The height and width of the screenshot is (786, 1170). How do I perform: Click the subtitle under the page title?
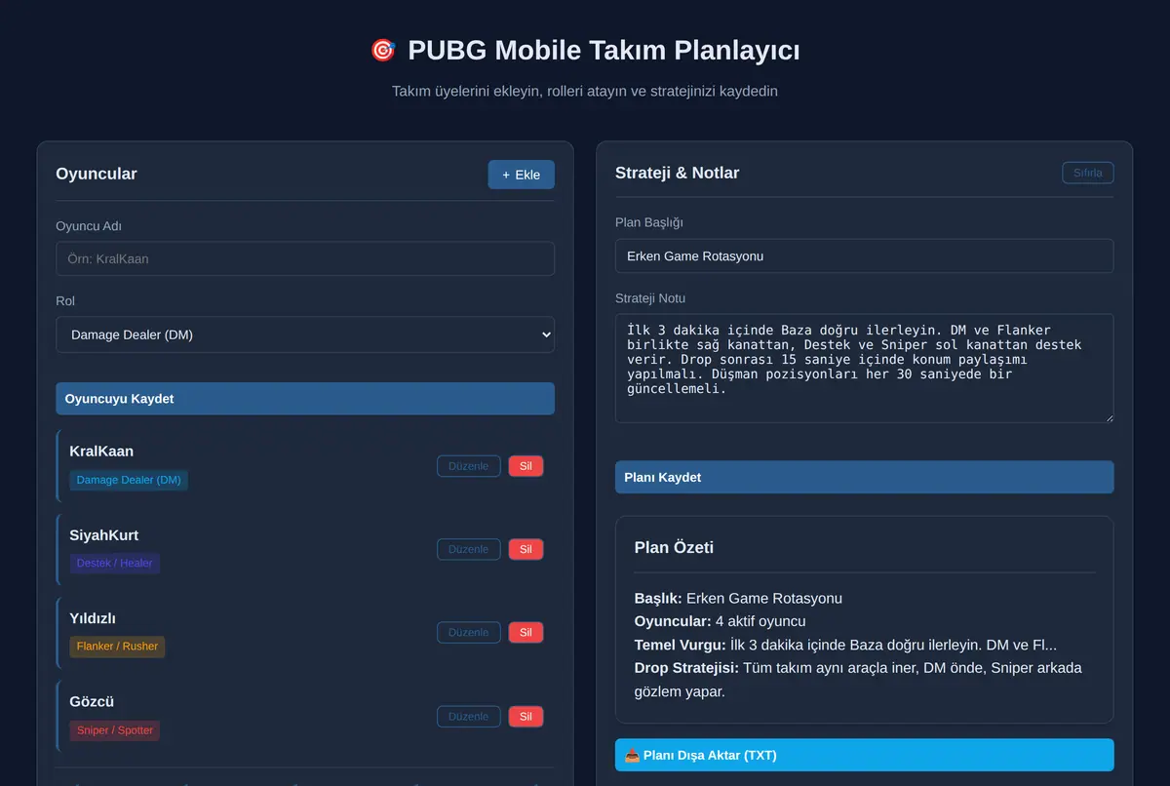click(x=585, y=91)
